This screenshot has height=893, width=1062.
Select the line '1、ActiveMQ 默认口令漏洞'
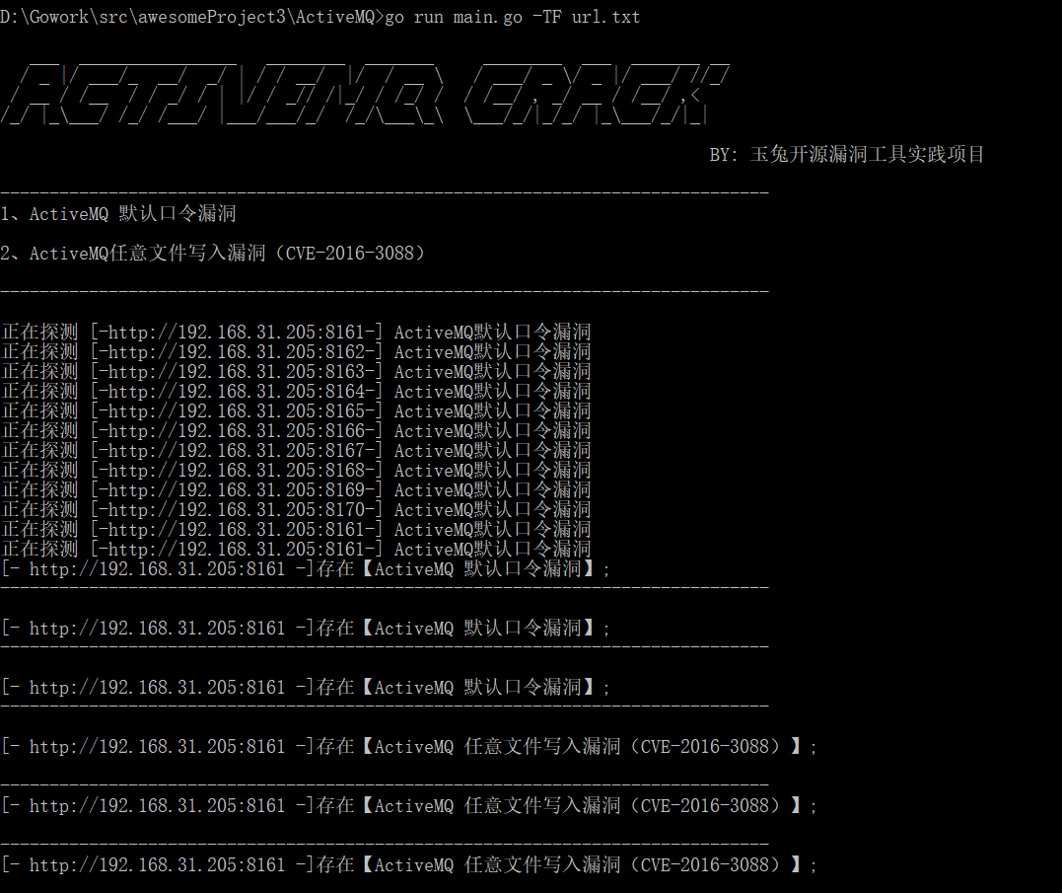[x=118, y=214]
